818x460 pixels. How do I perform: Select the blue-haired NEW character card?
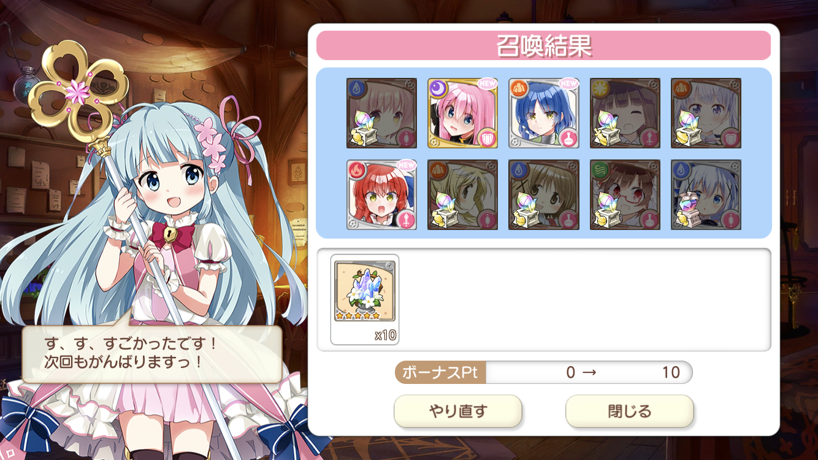(544, 113)
